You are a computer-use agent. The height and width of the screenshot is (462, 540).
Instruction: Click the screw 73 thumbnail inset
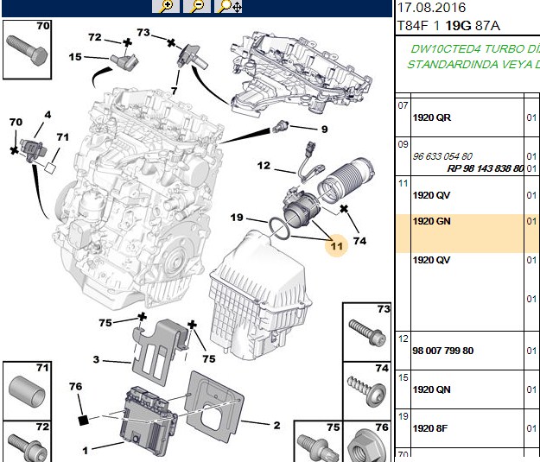point(367,332)
